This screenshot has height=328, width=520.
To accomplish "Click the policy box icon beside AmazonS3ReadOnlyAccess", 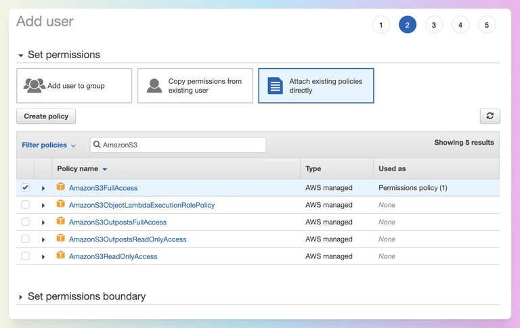I will pyautogui.click(x=61, y=256).
